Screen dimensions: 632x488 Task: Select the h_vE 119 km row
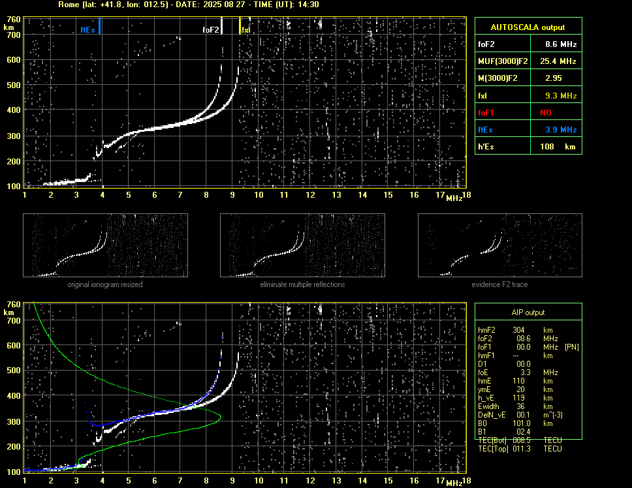click(515, 398)
